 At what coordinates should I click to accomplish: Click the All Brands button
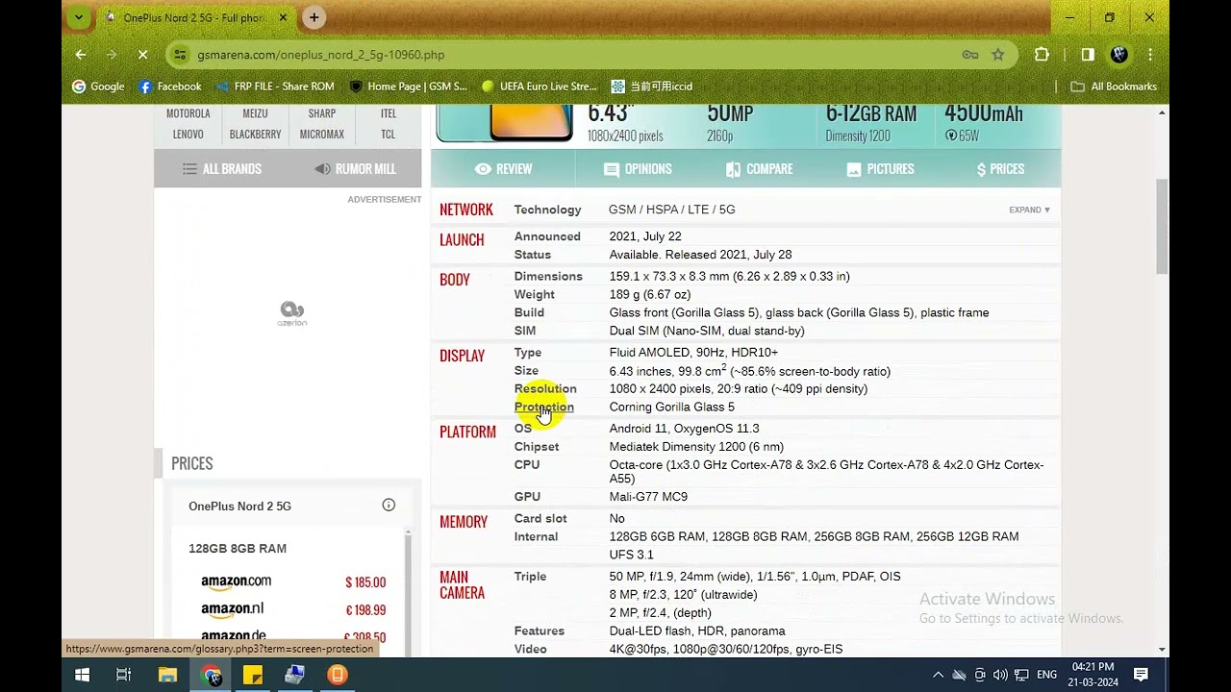pos(221,169)
